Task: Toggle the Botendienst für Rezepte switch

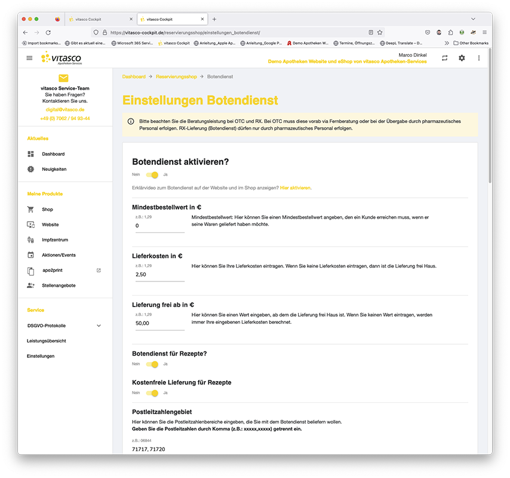Action: (x=152, y=364)
